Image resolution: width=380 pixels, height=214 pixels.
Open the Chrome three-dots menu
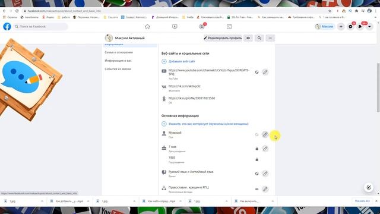click(x=376, y=11)
